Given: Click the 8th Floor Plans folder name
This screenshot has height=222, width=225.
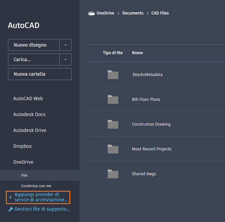Looking at the screenshot, I should click(146, 99).
